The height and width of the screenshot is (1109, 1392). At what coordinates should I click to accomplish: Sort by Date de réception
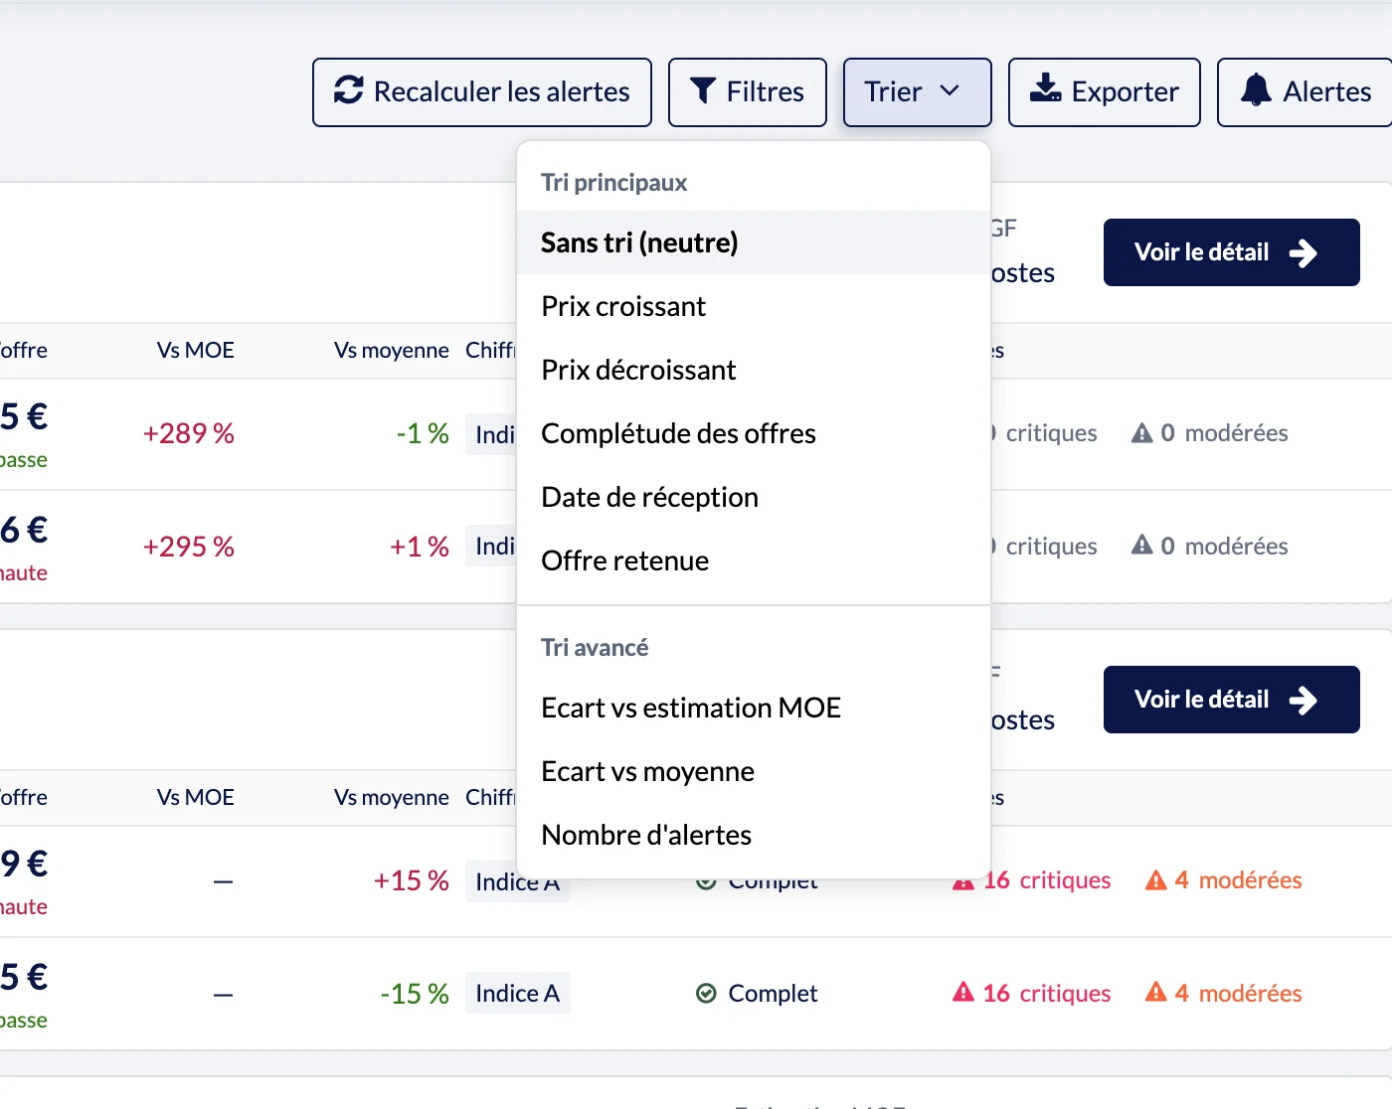pos(754,497)
